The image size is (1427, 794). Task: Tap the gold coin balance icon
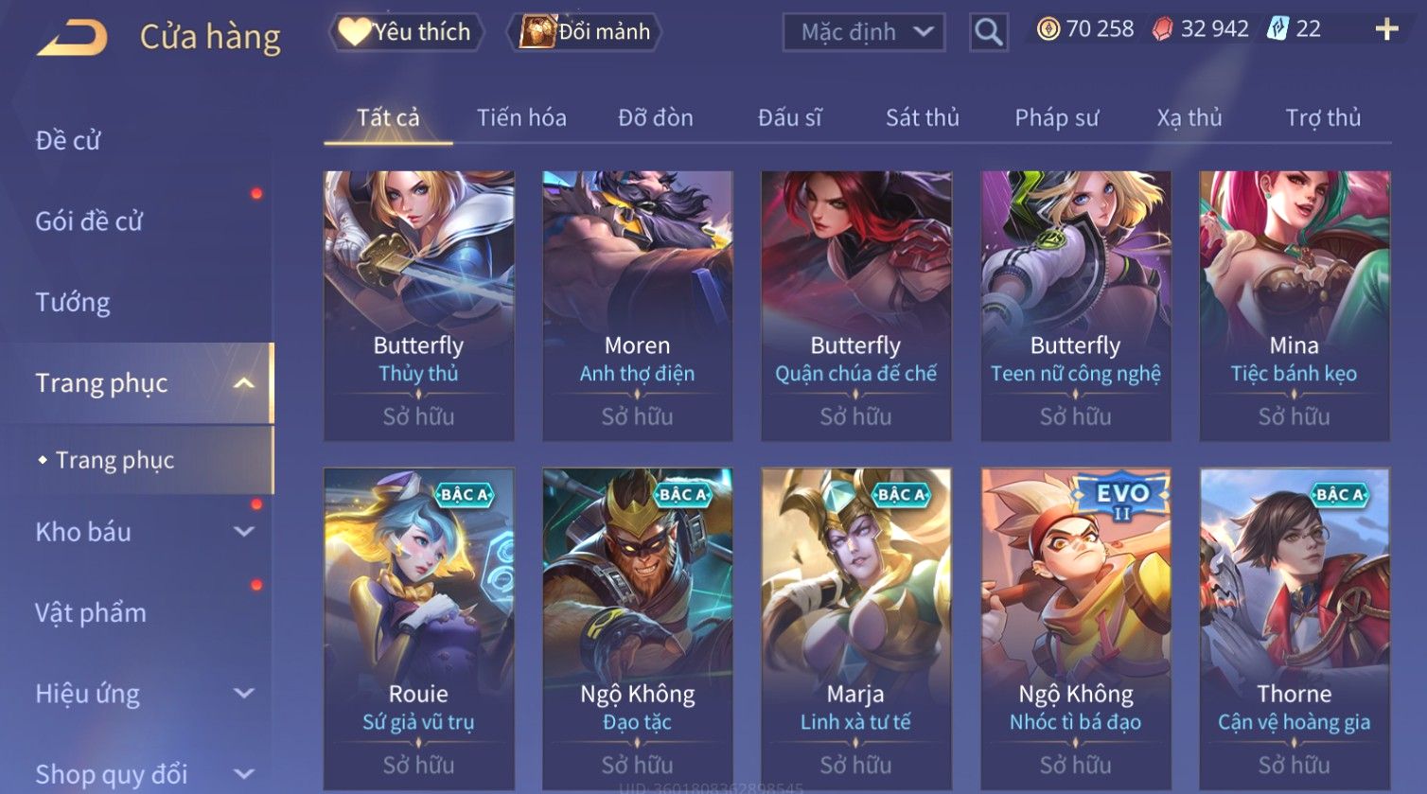(x=1048, y=29)
